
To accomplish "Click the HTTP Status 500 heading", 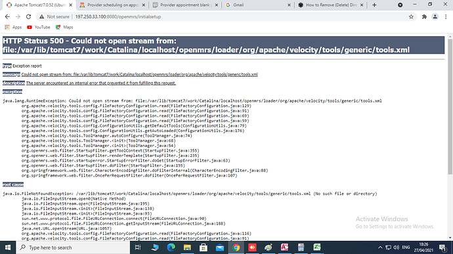I will tap(223, 45).
